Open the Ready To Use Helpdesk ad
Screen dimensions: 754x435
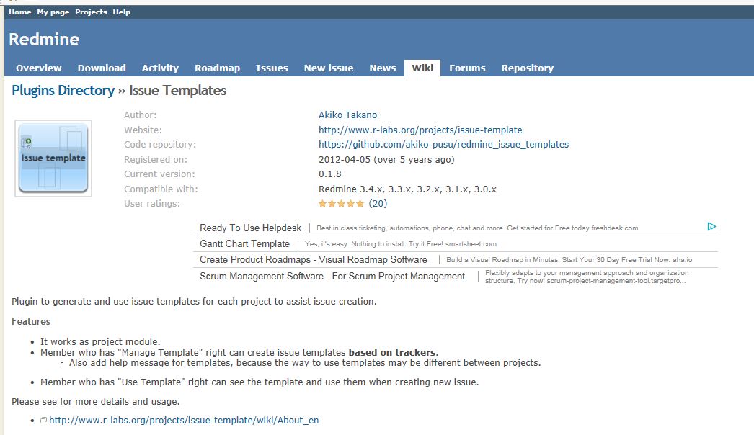pos(250,228)
